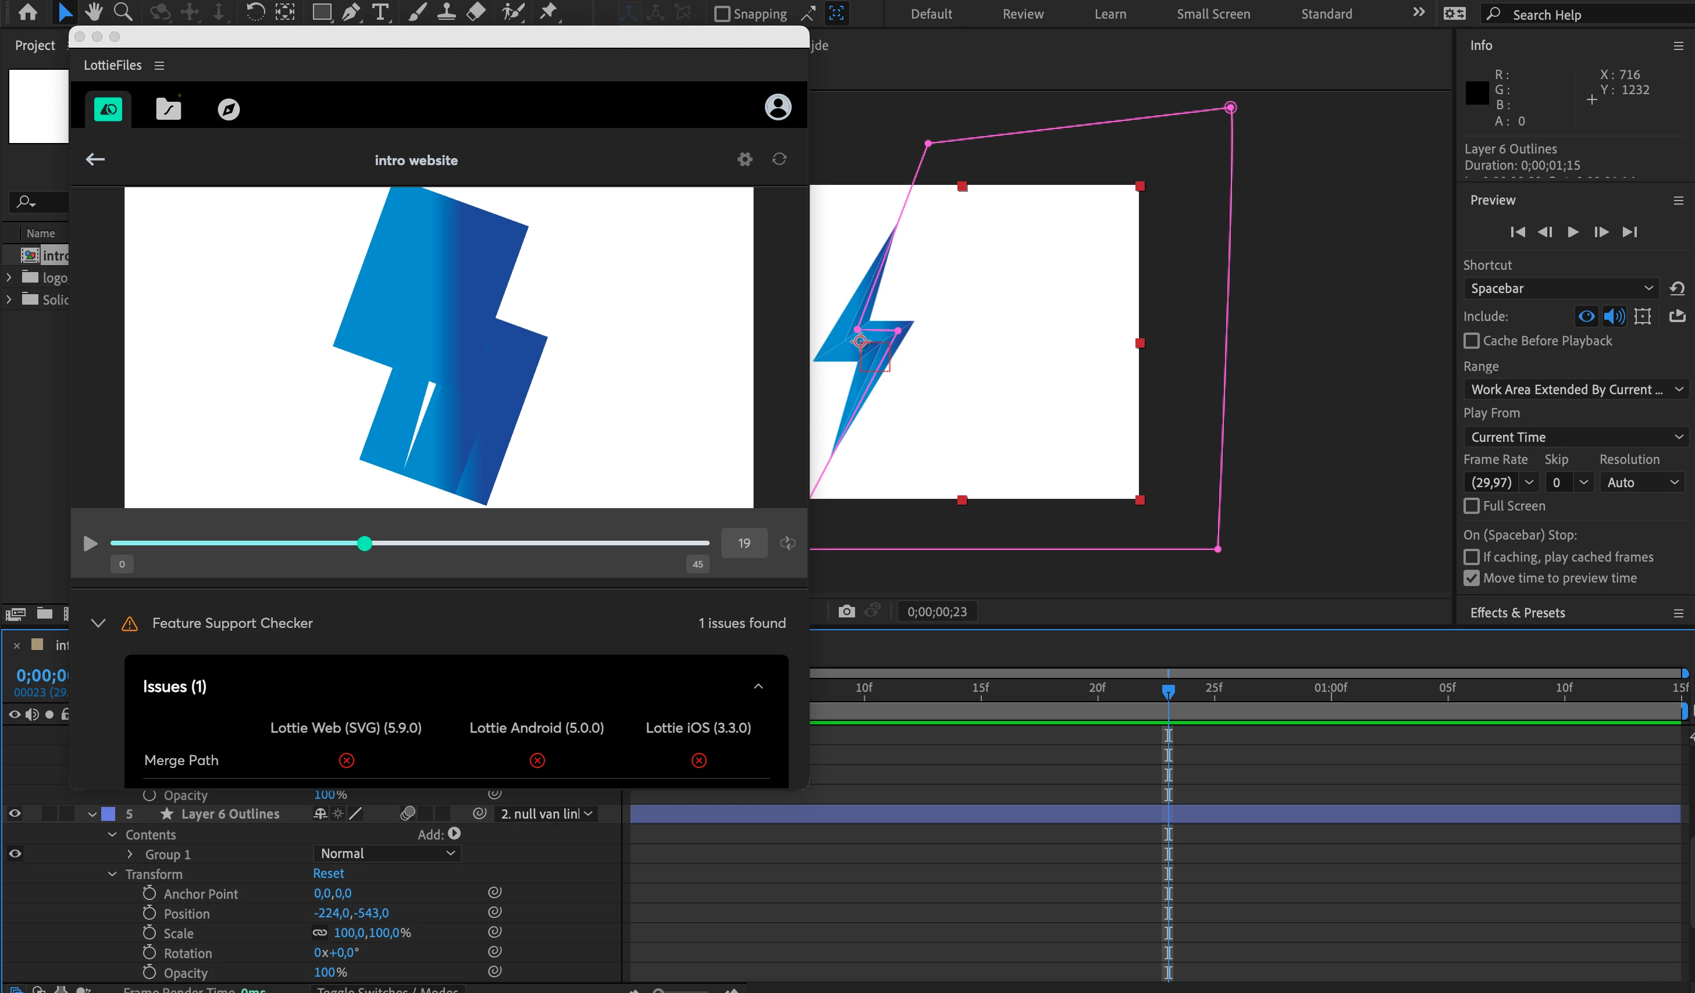Open LottieFiles discover compass icon
The width and height of the screenshot is (1695, 993).
click(229, 109)
